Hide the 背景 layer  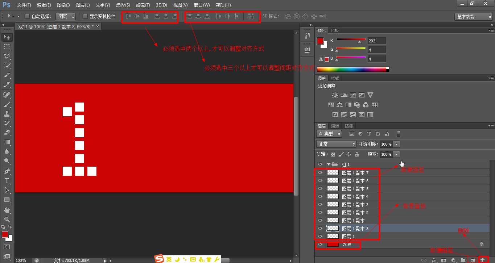320,245
